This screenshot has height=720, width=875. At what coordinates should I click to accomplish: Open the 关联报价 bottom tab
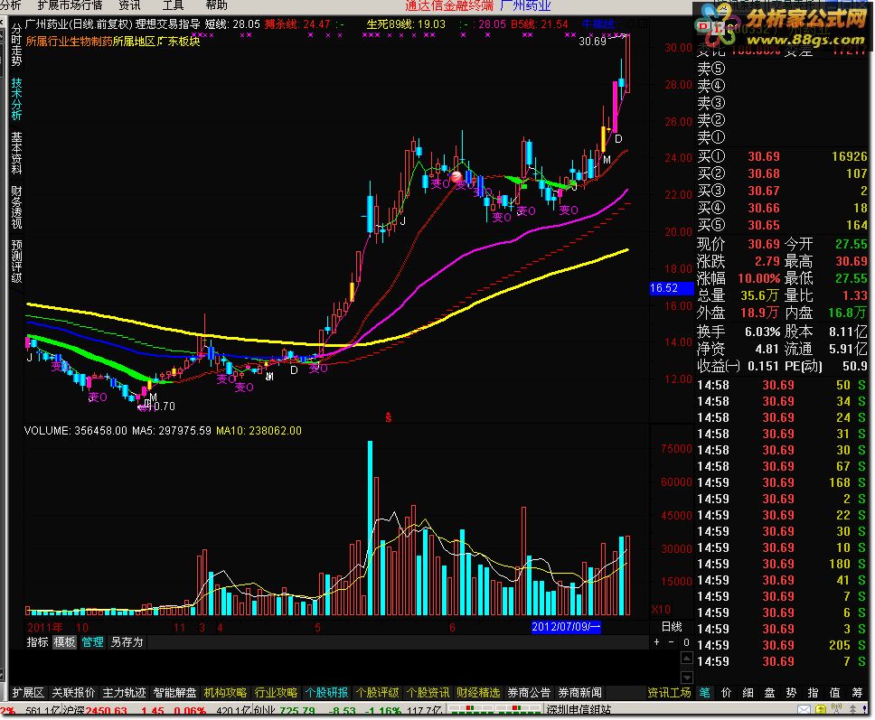pyautogui.click(x=73, y=693)
